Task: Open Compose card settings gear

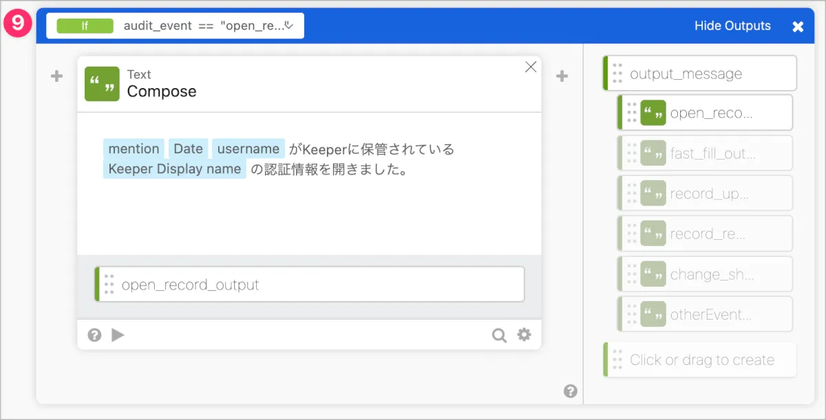Action: tap(525, 335)
